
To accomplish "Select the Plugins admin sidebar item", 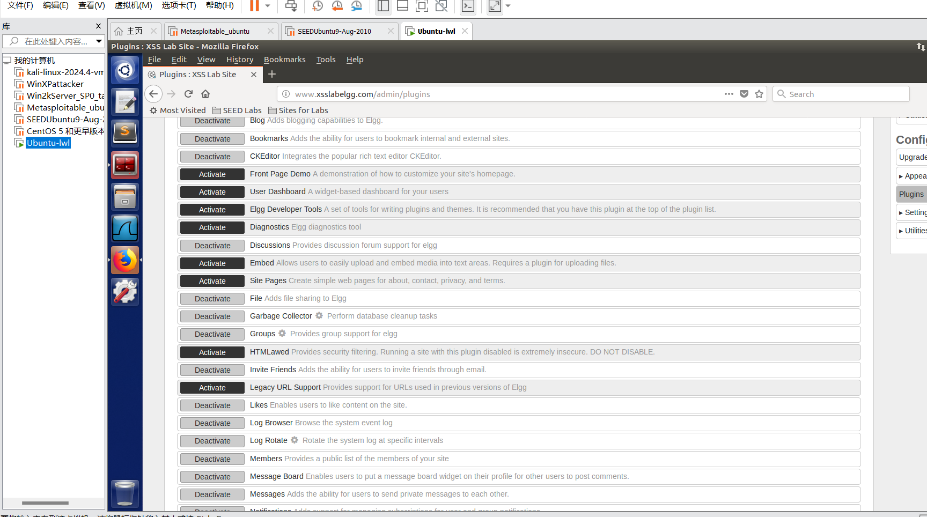I will click(x=911, y=194).
